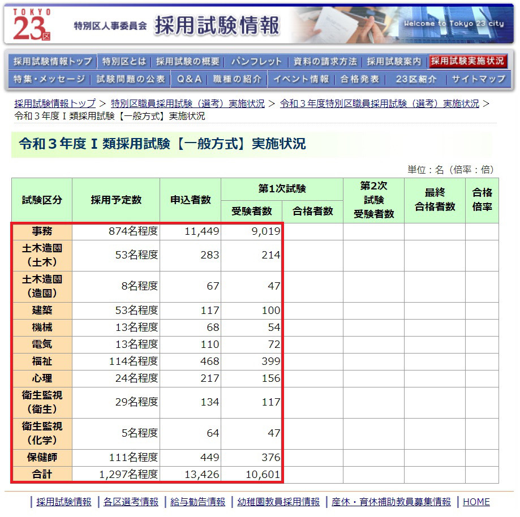Click column header 第2次試験受験者数
The image size is (520, 517).
point(374,200)
